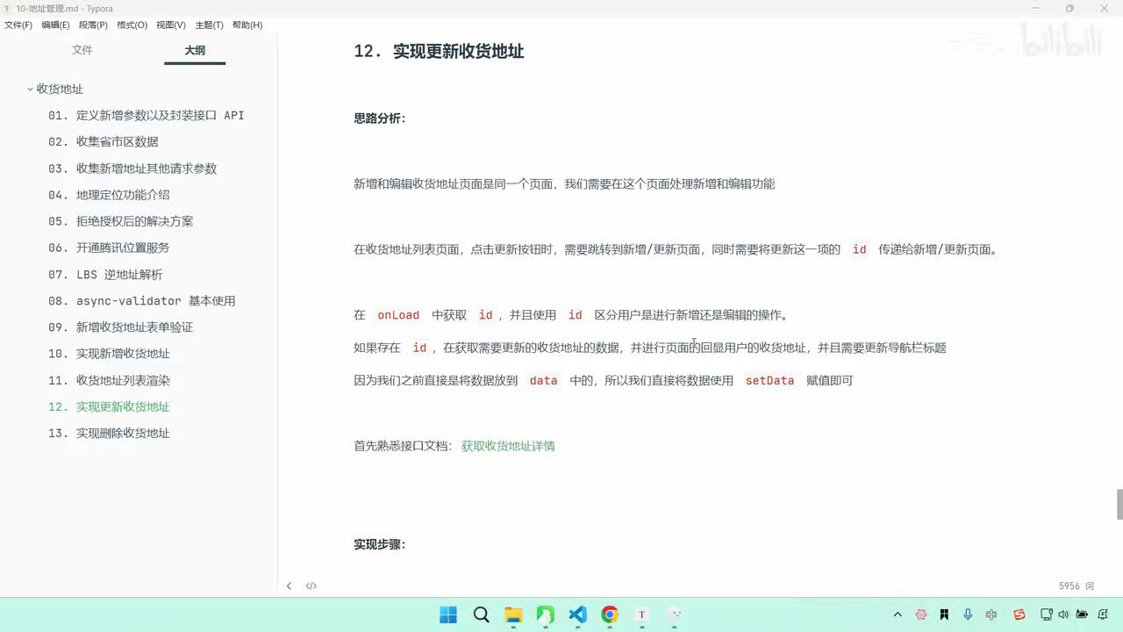Collapse the 收货地址 outline node
The width and height of the screenshot is (1123, 632).
pyautogui.click(x=30, y=89)
